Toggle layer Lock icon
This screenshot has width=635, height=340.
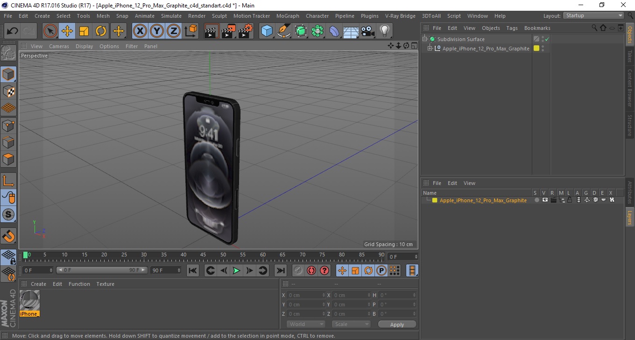click(x=570, y=200)
